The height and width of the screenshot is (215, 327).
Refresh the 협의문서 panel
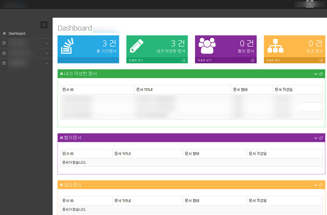point(321,138)
